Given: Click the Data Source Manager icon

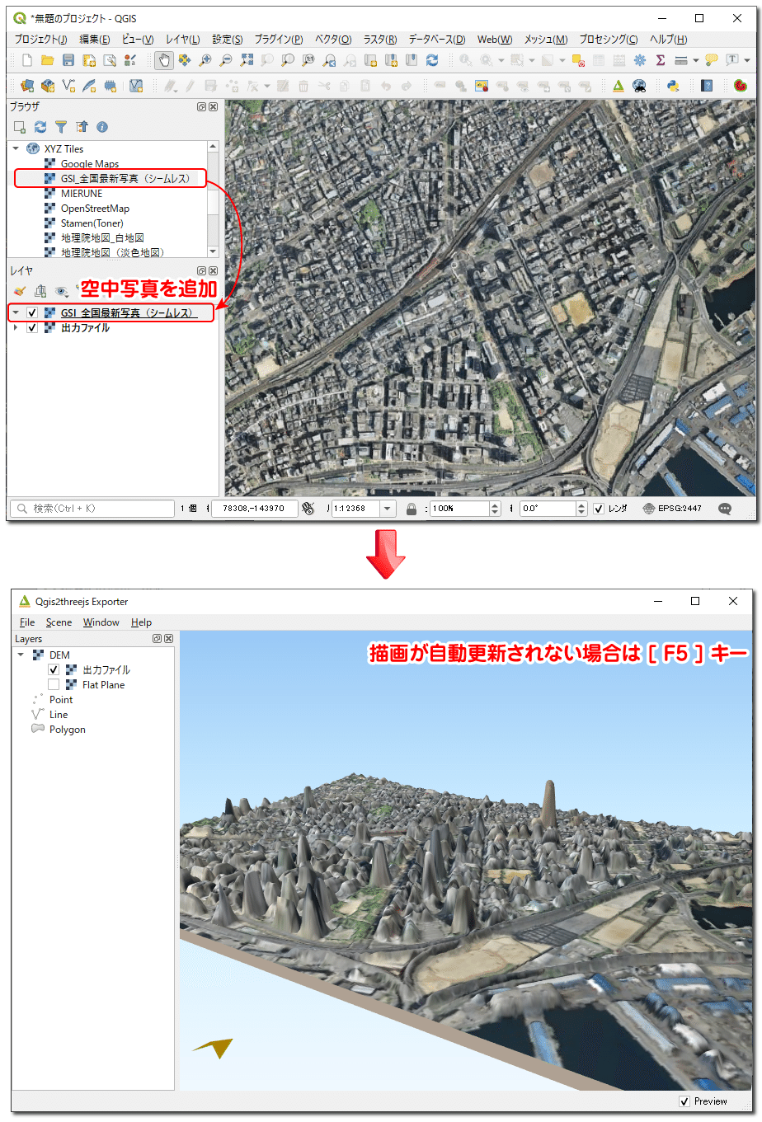Looking at the screenshot, I should coord(27,86).
